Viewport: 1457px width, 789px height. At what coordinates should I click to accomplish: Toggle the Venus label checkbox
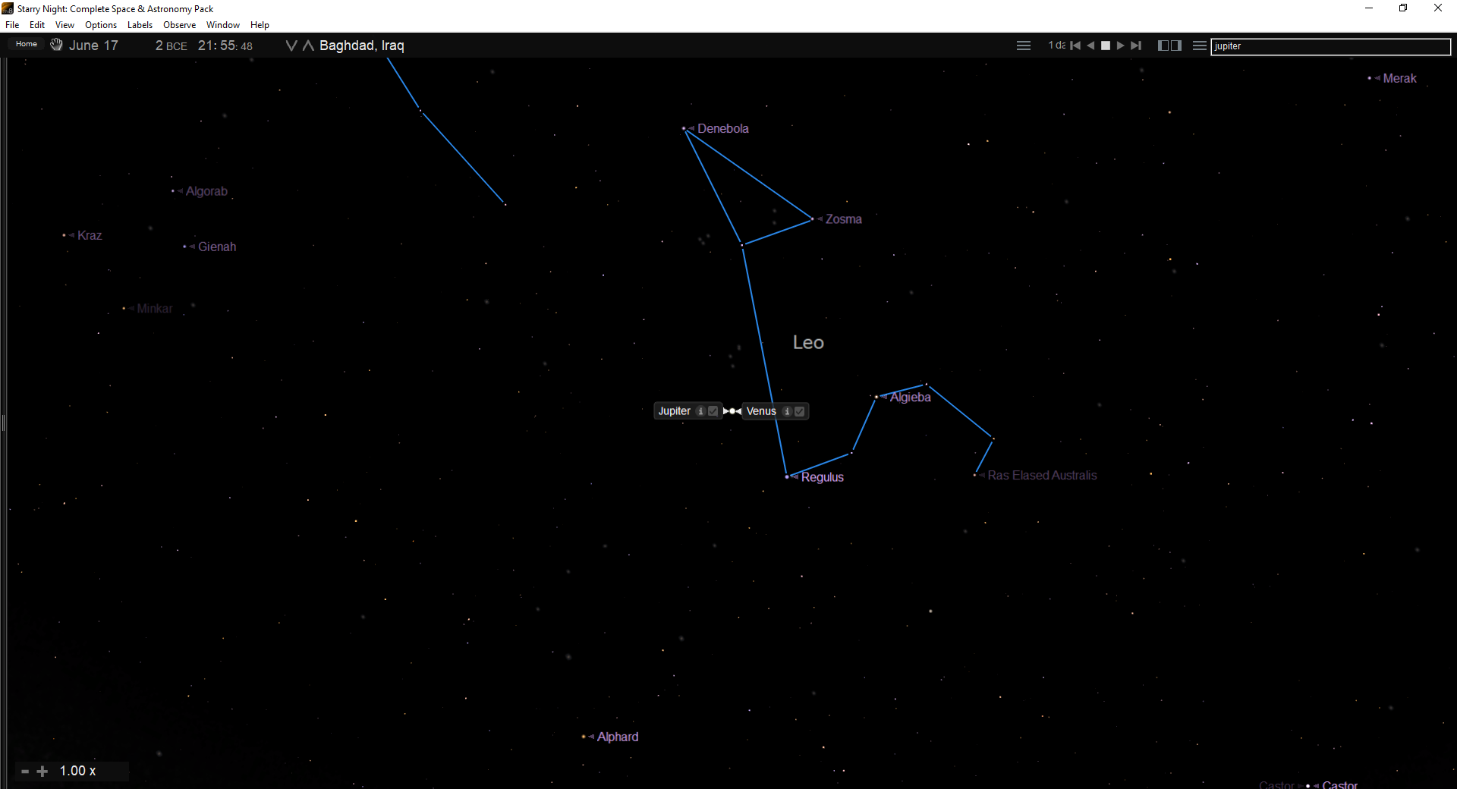coord(799,411)
